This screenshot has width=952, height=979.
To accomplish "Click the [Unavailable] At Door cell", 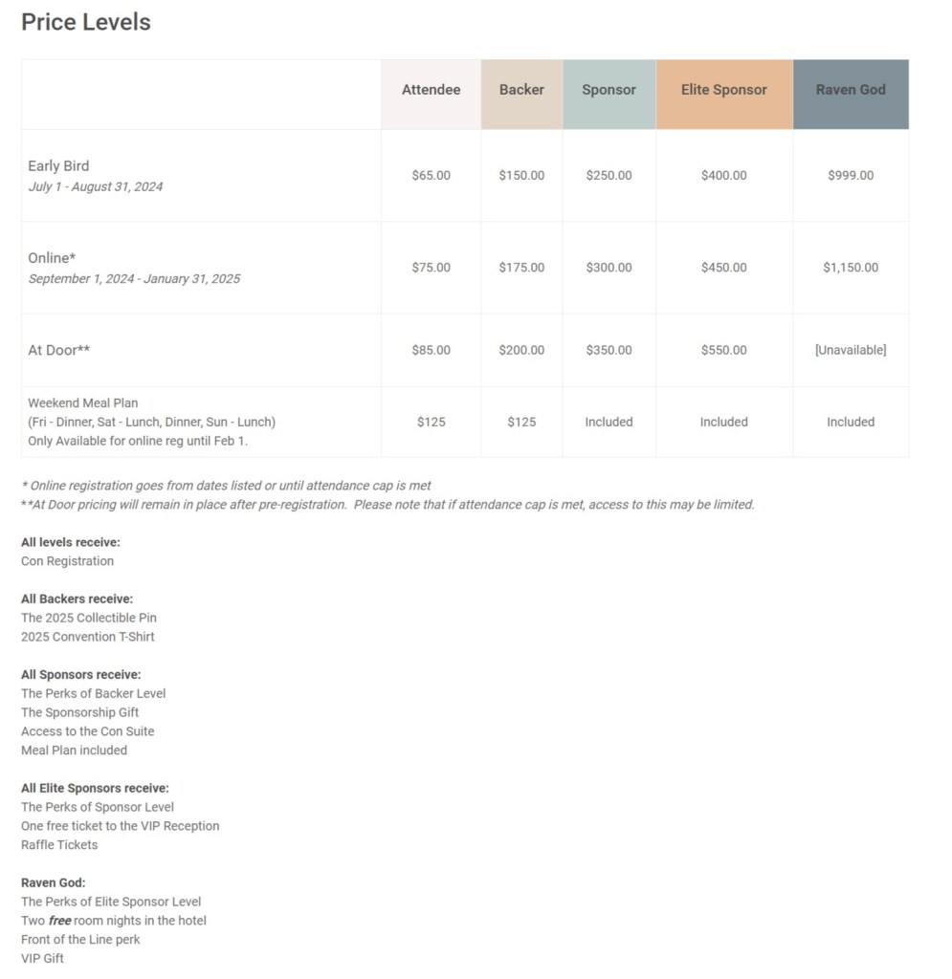I will (x=851, y=350).
